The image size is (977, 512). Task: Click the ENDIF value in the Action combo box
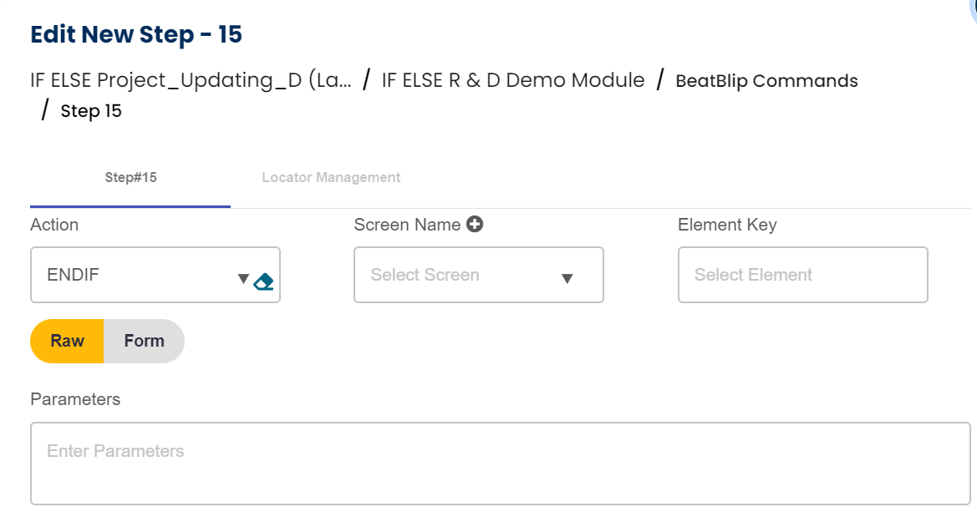[x=74, y=275]
